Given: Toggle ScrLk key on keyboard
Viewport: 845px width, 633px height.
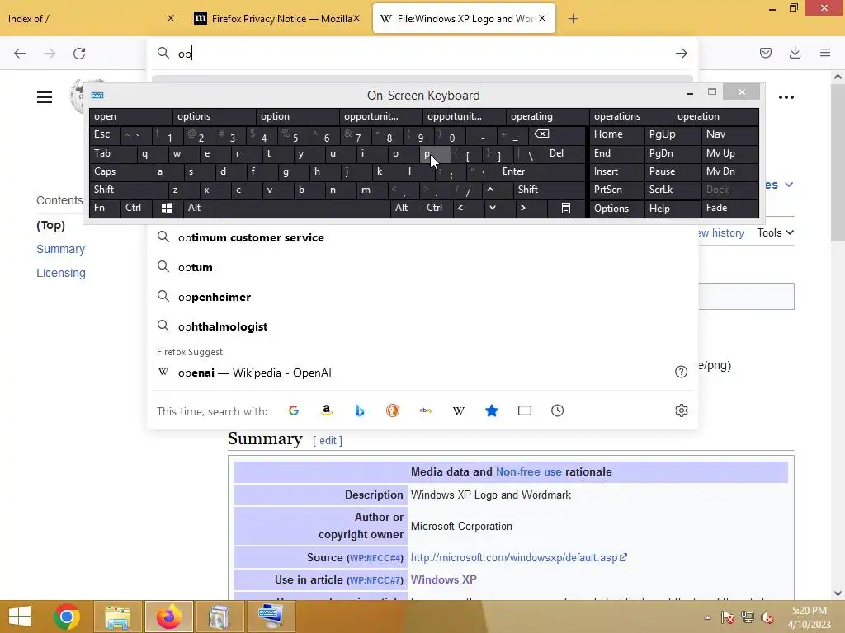Looking at the screenshot, I should (x=672, y=190).
